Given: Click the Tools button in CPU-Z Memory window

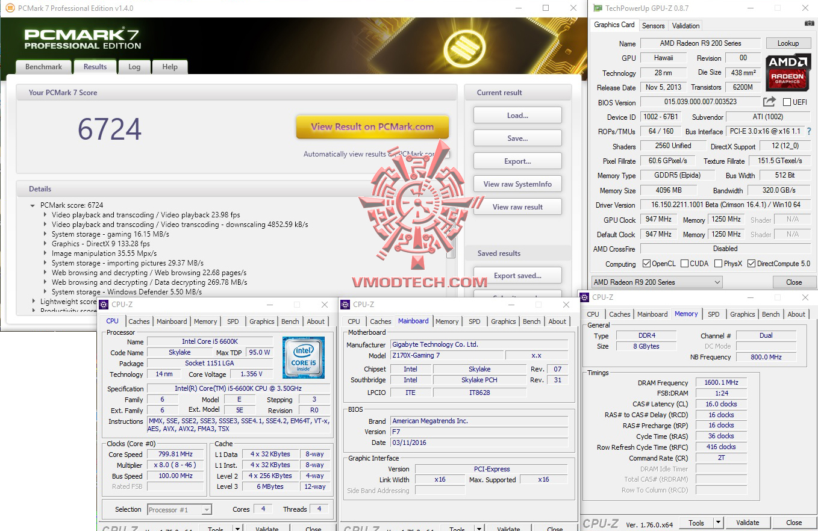Looking at the screenshot, I should coord(696,523).
